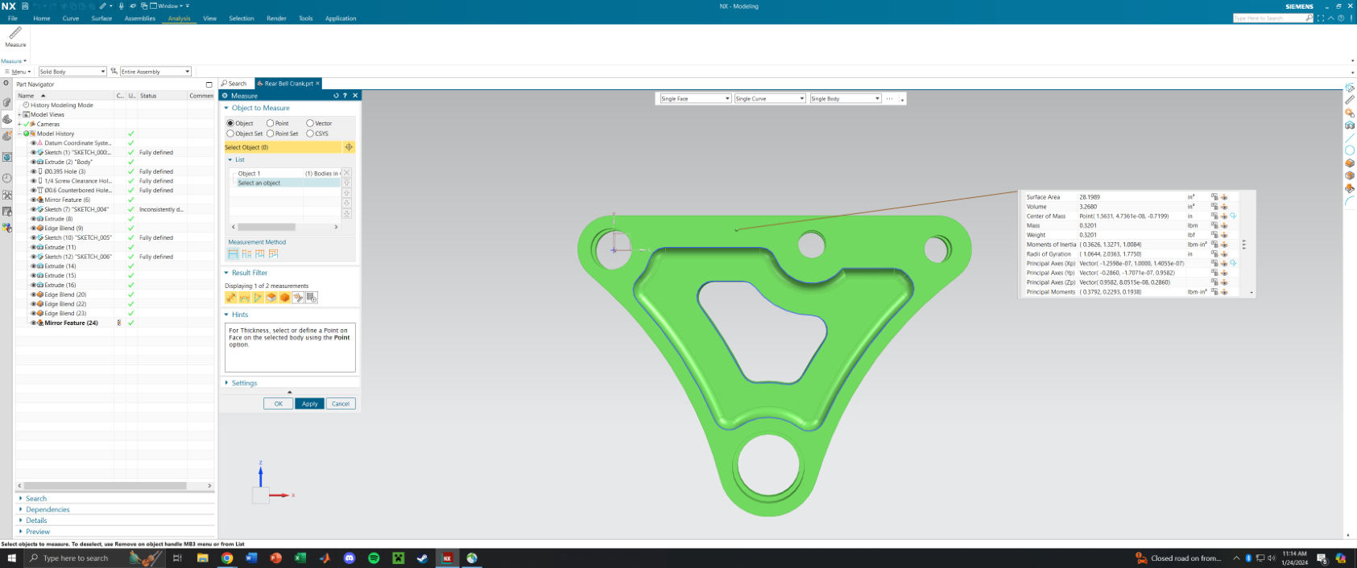Viewport: 1357px width, 568px height.
Task: Open the Menu button in the selection bar
Action: click(x=18, y=72)
